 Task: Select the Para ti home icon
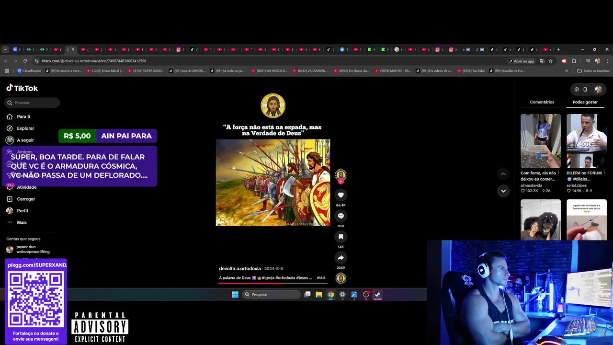10,116
